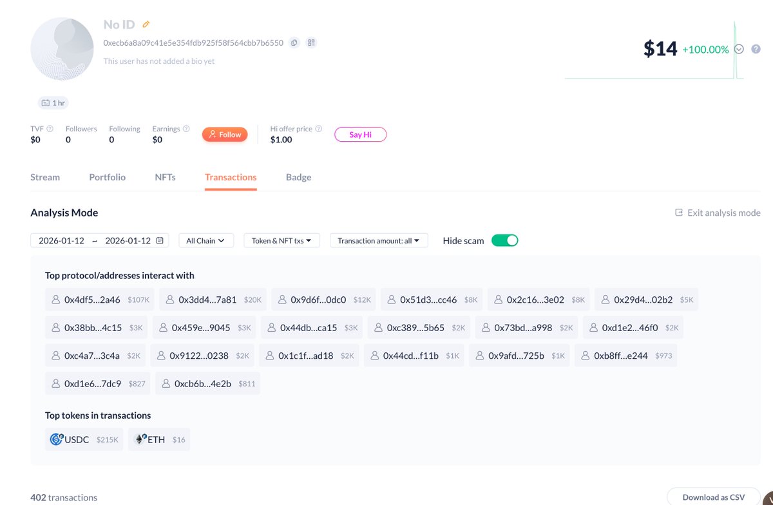Open the NFTs tab
The height and width of the screenshot is (505, 773).
tap(165, 177)
